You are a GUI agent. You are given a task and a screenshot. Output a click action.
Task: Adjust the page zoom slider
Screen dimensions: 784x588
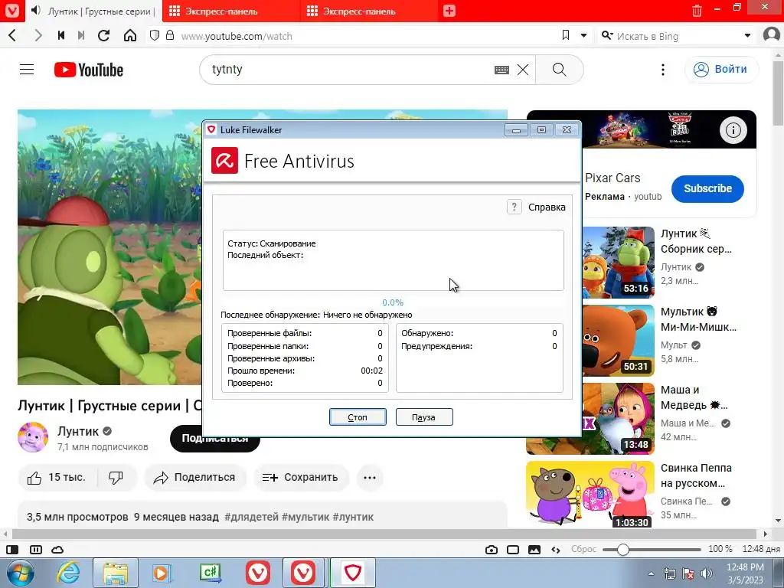[x=652, y=550]
